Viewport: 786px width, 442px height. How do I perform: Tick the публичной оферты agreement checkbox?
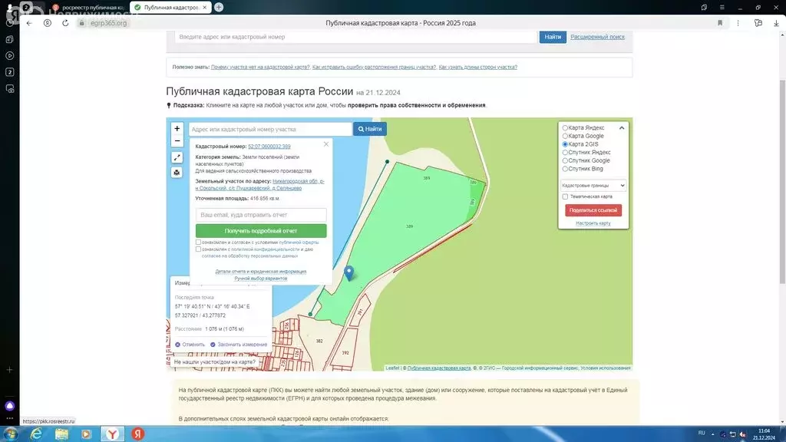pyautogui.click(x=199, y=242)
